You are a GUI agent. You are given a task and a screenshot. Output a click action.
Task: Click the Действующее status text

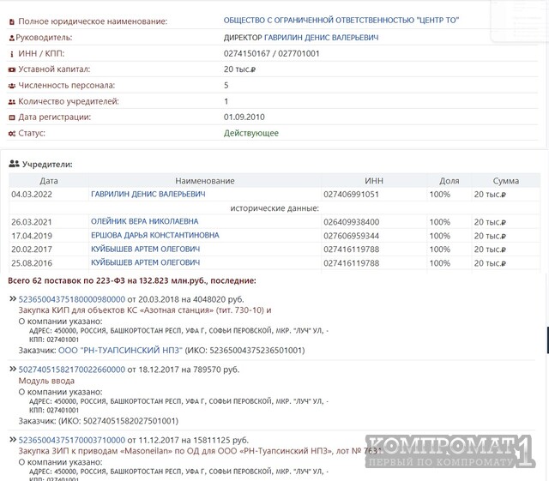click(x=251, y=133)
